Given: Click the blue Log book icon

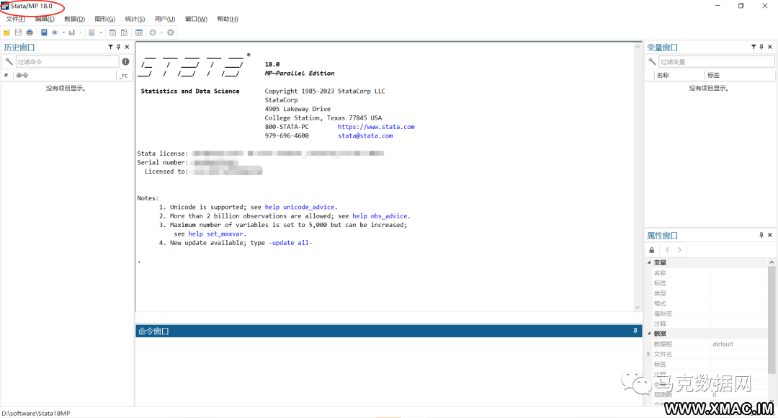Looking at the screenshot, I should point(44,32).
